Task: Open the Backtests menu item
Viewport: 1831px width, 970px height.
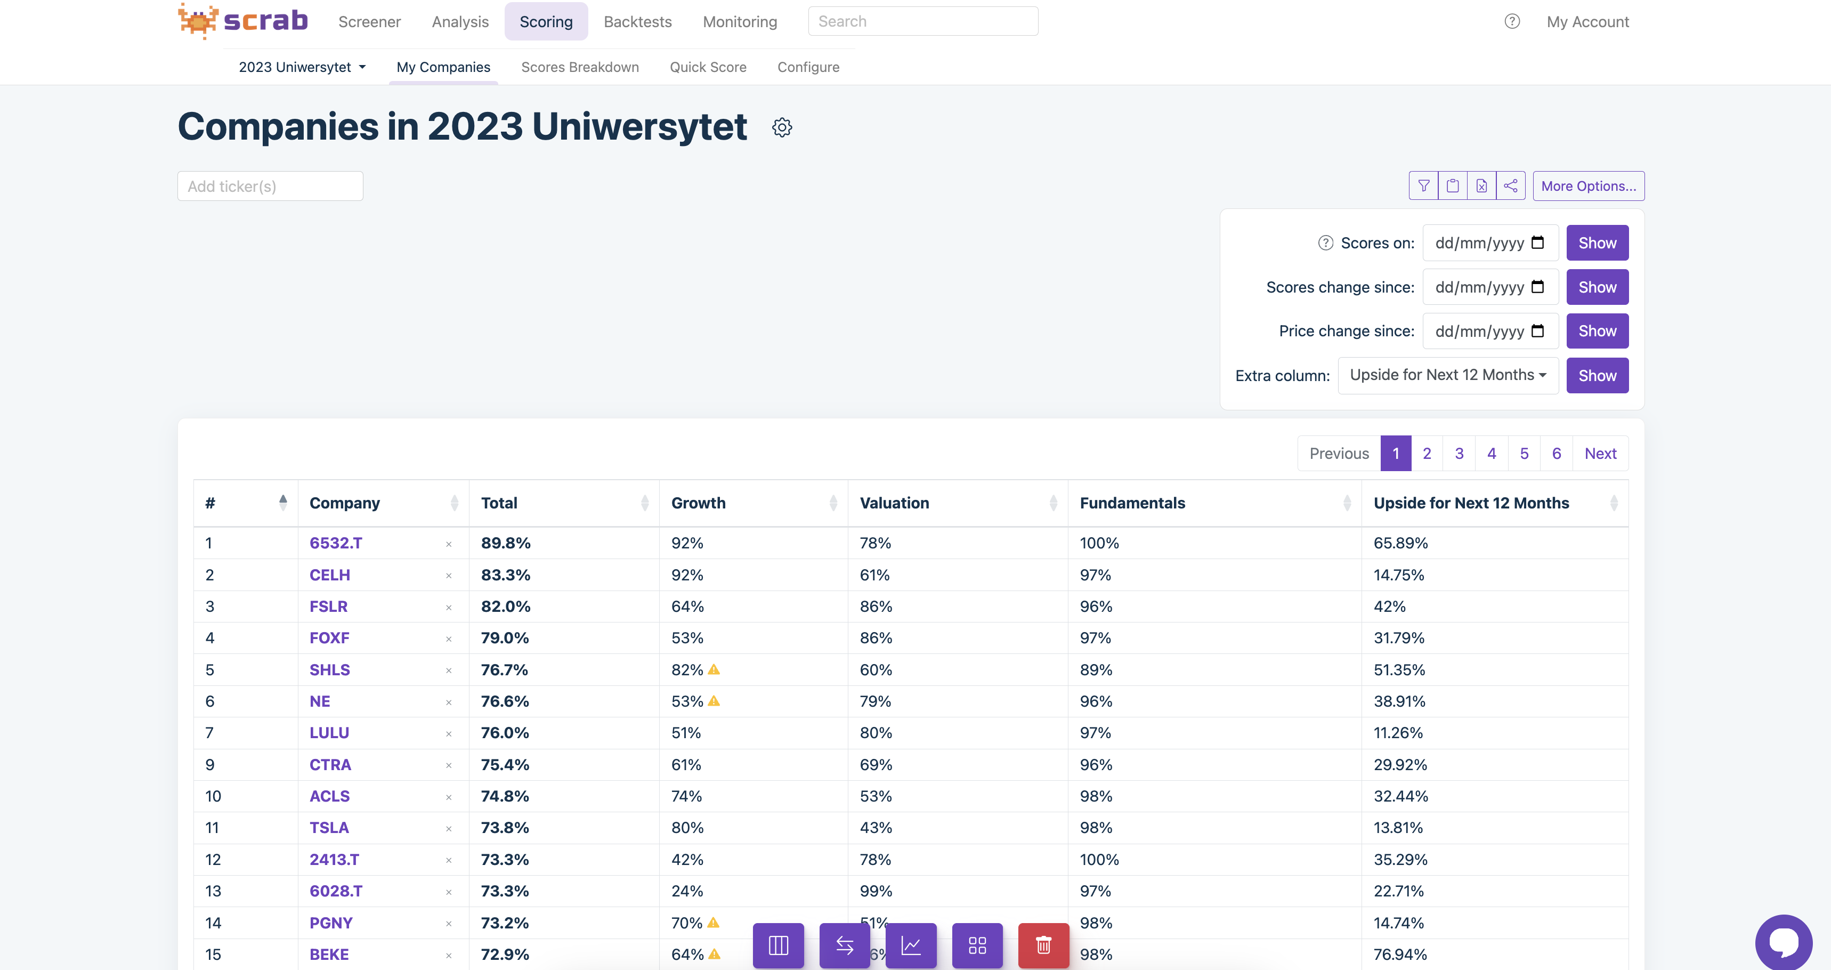Action: [x=637, y=21]
